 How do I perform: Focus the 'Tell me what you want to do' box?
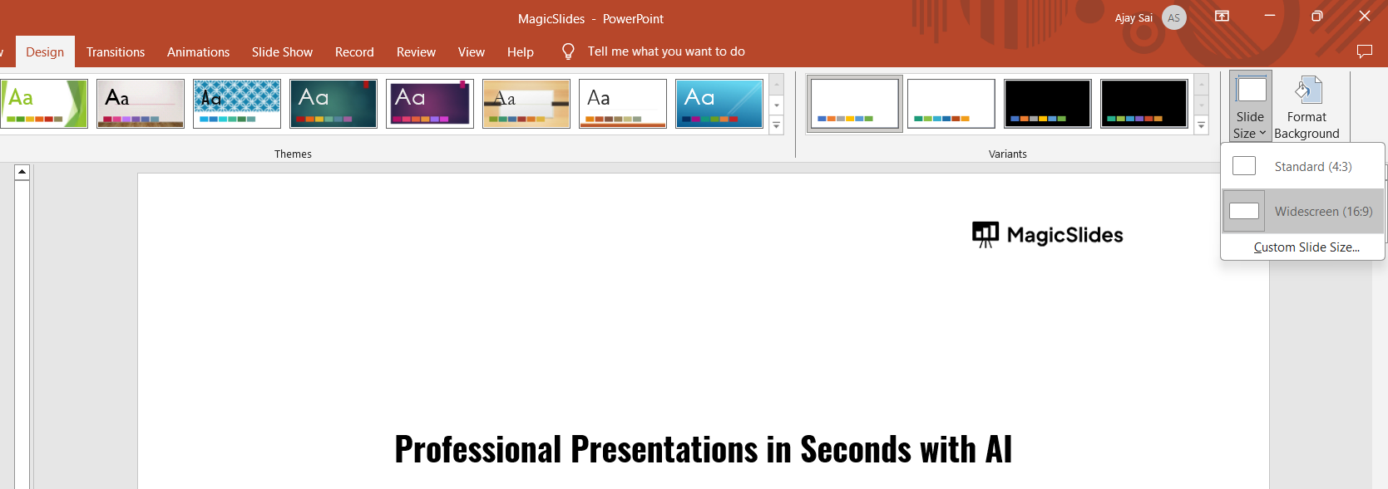[x=666, y=51]
